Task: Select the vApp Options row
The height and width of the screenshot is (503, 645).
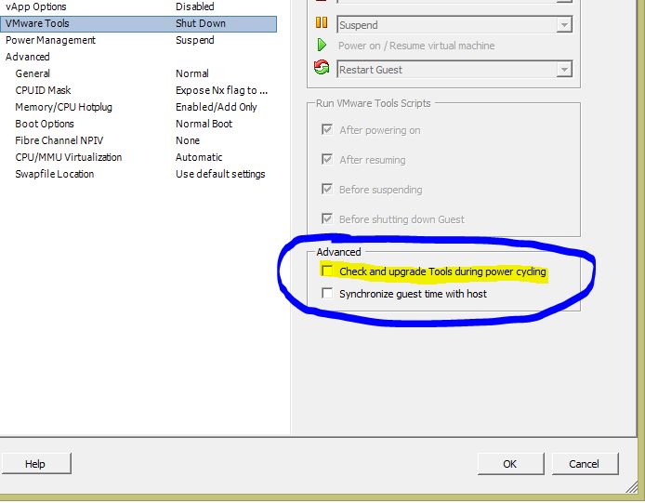Action: (138, 7)
